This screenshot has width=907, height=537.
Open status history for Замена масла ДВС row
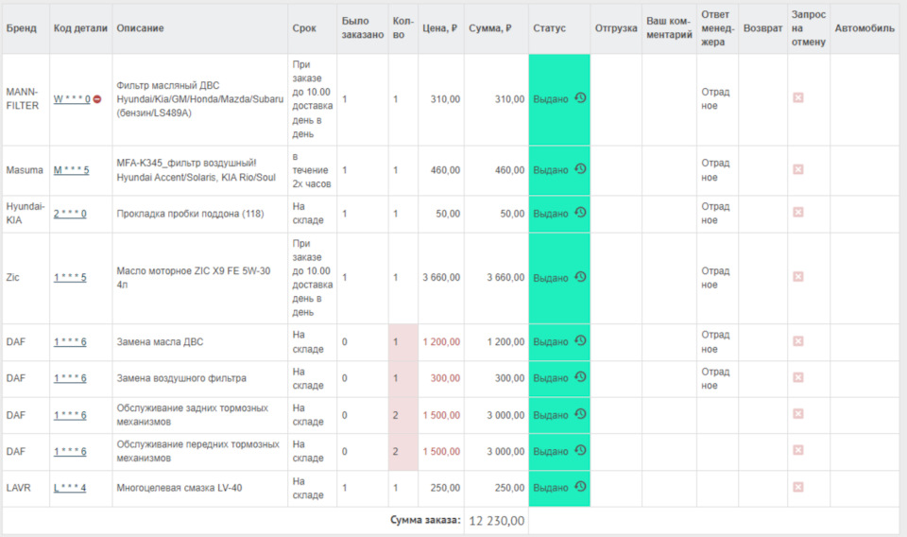tap(580, 341)
